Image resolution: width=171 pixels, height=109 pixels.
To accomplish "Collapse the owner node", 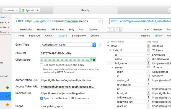I will [x=112, y=68].
